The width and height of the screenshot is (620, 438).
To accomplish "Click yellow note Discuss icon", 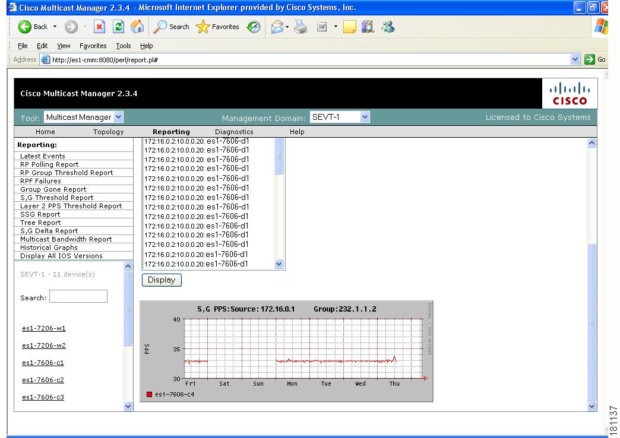I will pyautogui.click(x=350, y=27).
